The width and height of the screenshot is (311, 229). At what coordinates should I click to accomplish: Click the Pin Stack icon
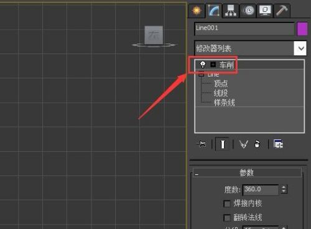pyautogui.click(x=202, y=144)
